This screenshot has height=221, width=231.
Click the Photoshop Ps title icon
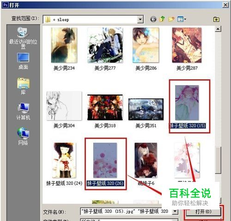pyautogui.click(x=6, y=5)
